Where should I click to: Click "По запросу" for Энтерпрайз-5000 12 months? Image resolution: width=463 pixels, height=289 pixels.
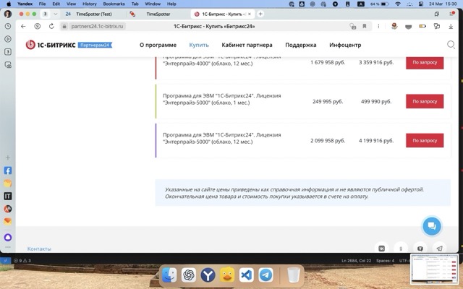tap(425, 141)
